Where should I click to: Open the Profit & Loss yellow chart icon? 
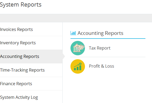(78, 66)
